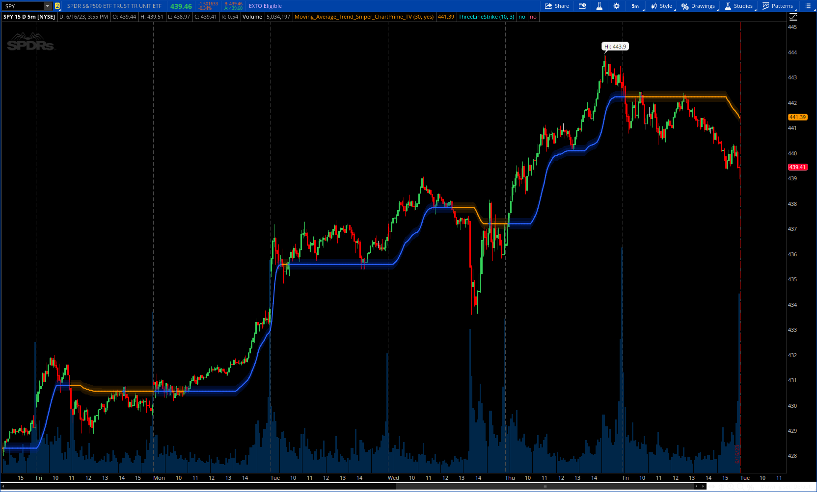Screen dimensions: 817x492
Task: Click the 445 price level on the axis
Action: click(792, 27)
